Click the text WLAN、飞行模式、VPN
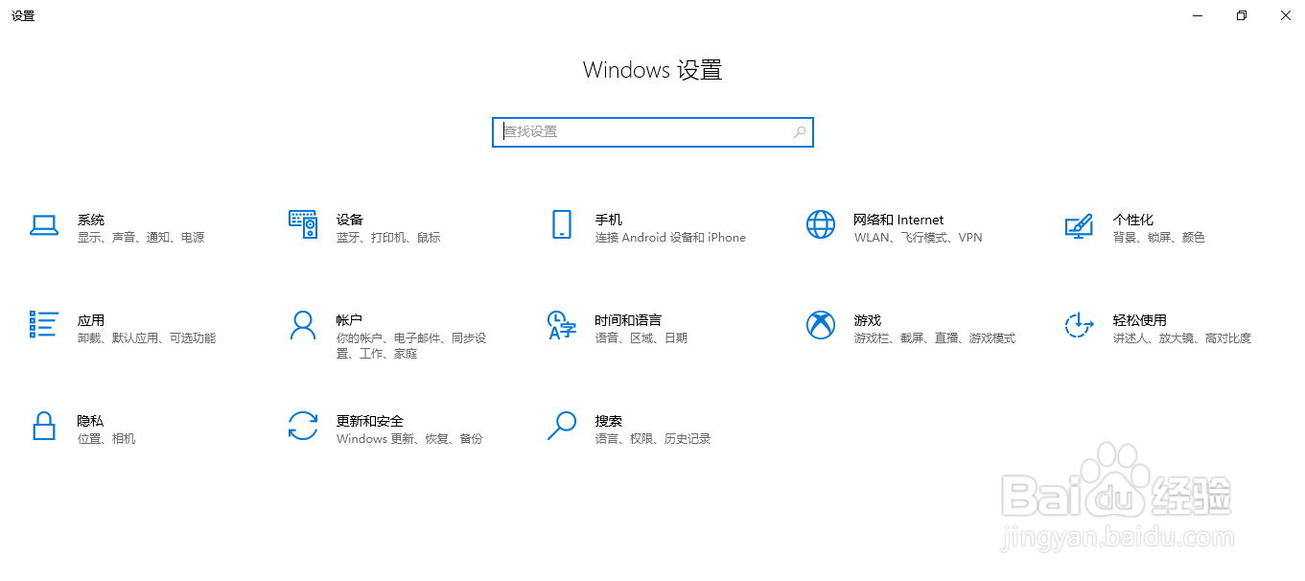Image resolution: width=1305 pixels, height=581 pixels. pos(919,238)
